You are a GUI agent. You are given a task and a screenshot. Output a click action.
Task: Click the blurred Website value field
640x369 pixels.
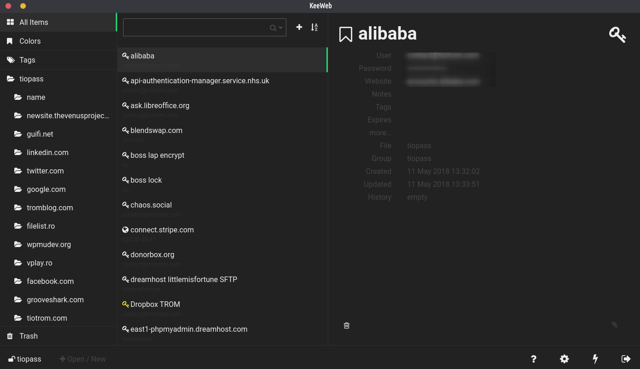click(x=443, y=81)
